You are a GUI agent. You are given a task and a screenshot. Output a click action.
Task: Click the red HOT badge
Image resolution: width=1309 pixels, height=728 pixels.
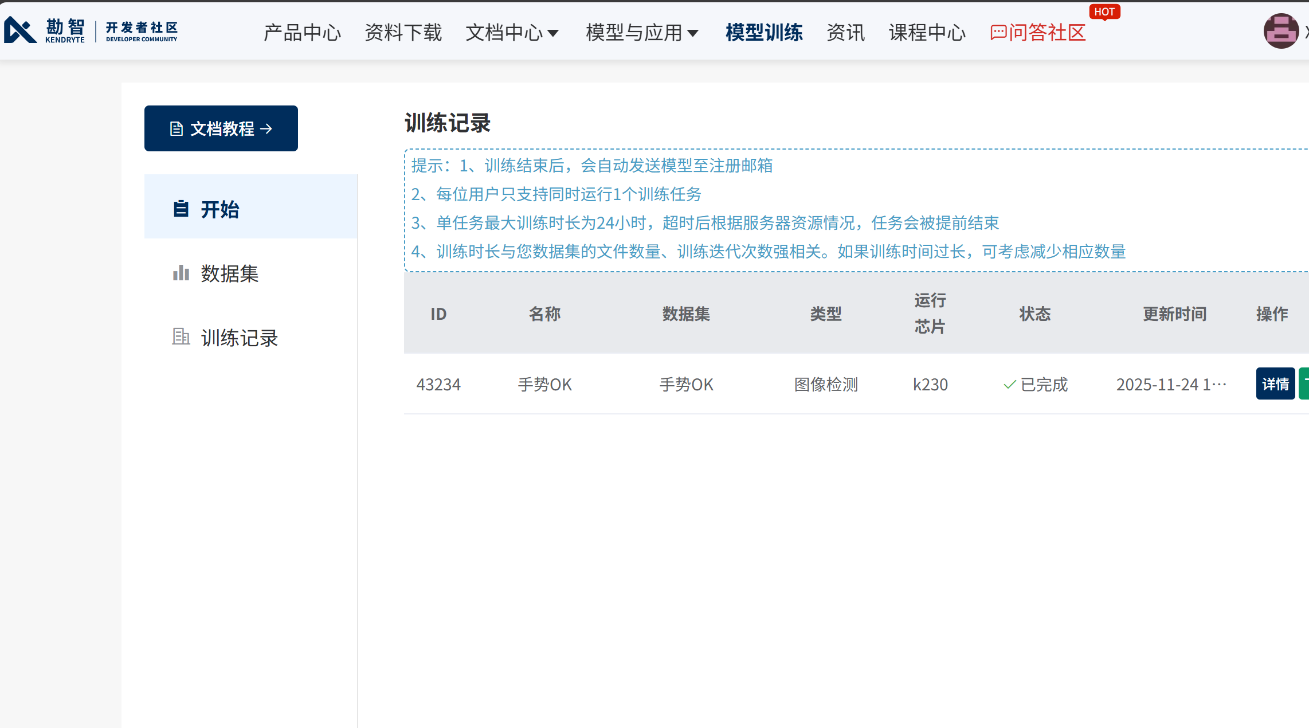pos(1104,12)
